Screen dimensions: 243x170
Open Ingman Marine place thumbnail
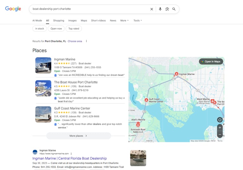[43, 65]
